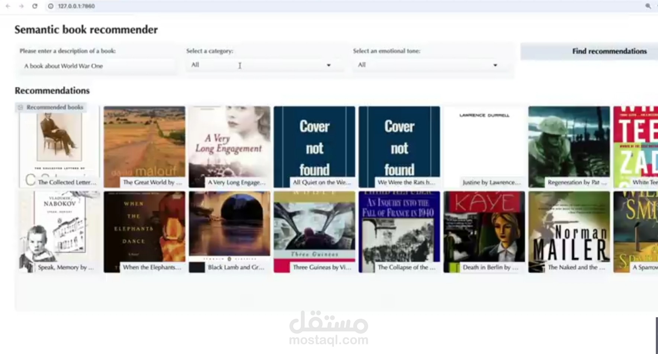The width and height of the screenshot is (658, 354).
Task: Click the Justine by Lawrence Durrell cover
Action: pyautogui.click(x=484, y=145)
